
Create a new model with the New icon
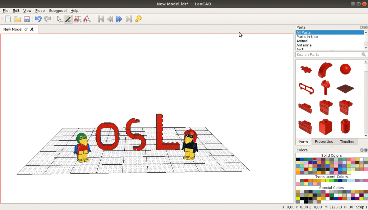(8, 19)
